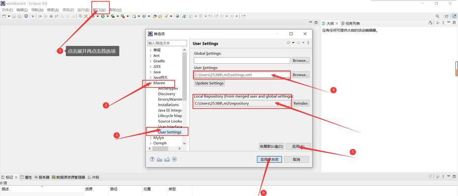Click the Update Settings button

(209, 83)
